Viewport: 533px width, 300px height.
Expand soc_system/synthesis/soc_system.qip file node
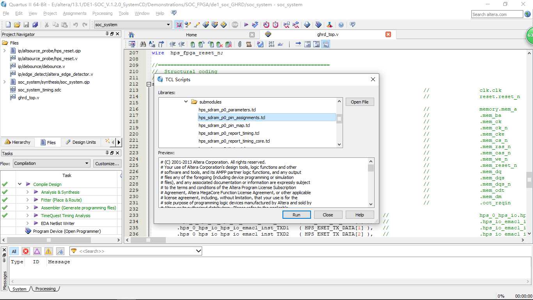[x=4, y=82]
